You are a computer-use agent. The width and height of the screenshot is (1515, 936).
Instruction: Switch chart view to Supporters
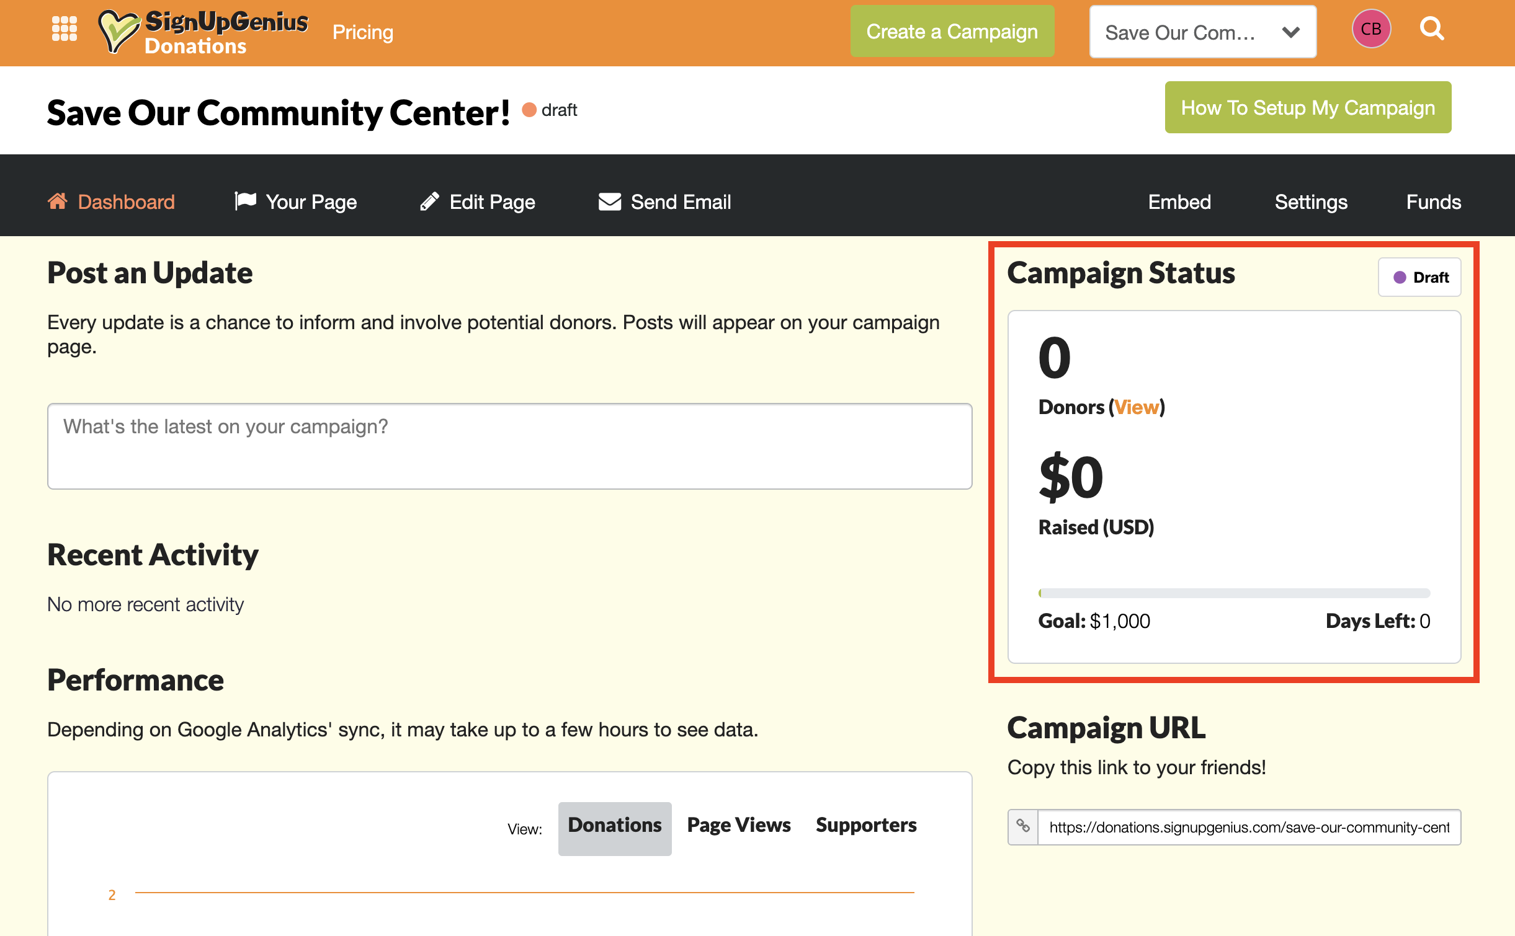(866, 826)
